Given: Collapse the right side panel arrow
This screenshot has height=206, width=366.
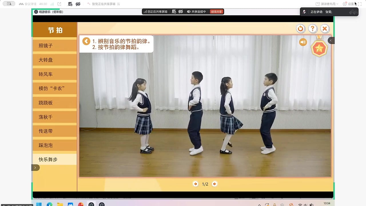Looking at the screenshot, I should tap(331, 40).
